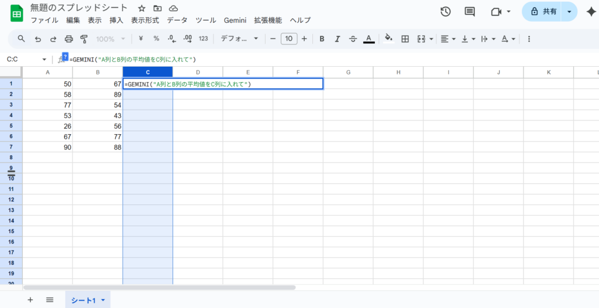Toggle bold formatting
The height and width of the screenshot is (308, 599).
click(x=322, y=39)
